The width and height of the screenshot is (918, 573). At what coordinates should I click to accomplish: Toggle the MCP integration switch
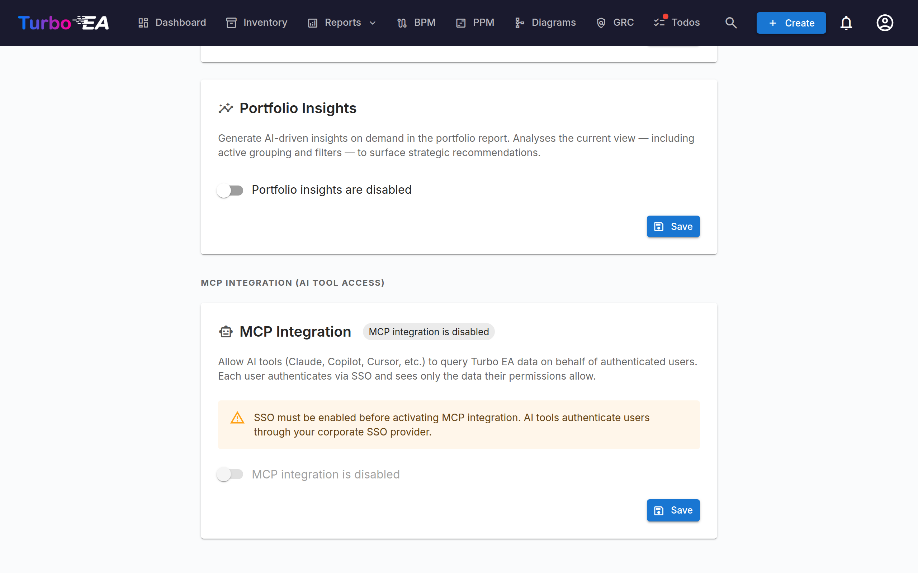(x=230, y=474)
